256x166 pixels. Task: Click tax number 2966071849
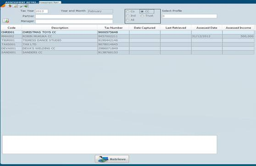pos(113,49)
